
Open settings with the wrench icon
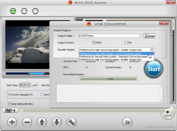[x=72, y=122]
